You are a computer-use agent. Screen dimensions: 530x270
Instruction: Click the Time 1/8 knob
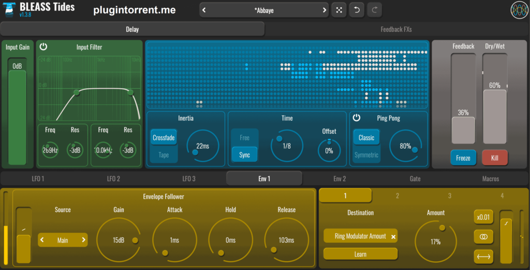(287, 146)
